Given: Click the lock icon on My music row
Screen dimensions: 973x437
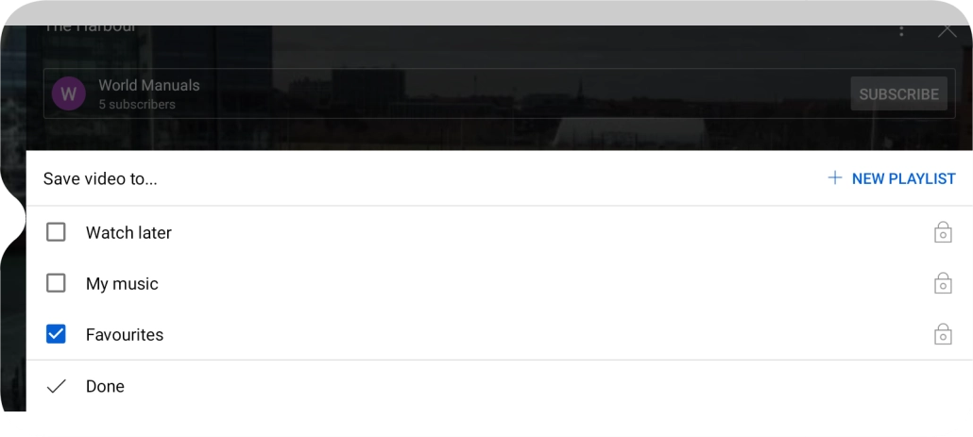Looking at the screenshot, I should [943, 283].
